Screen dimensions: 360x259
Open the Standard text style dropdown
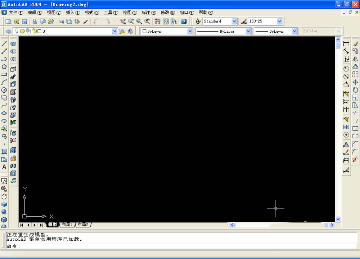234,21
